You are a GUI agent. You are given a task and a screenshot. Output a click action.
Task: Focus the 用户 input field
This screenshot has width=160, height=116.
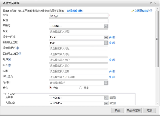click(x=78, y=60)
